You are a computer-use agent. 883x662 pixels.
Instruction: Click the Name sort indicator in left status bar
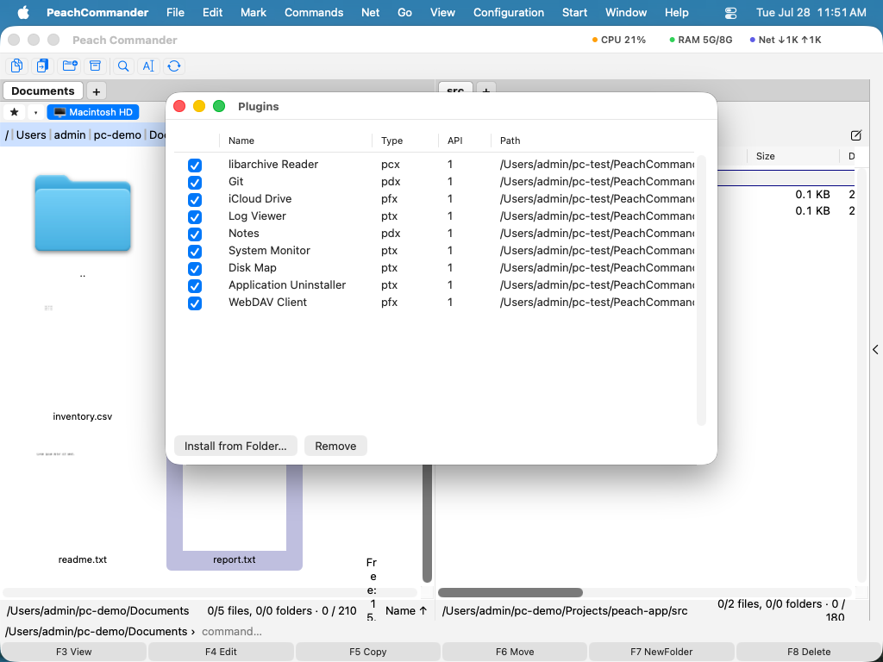(x=406, y=610)
